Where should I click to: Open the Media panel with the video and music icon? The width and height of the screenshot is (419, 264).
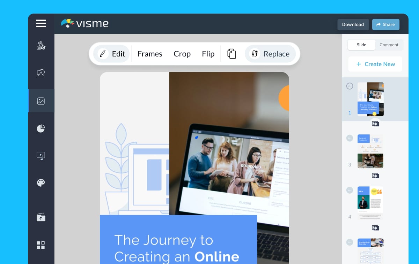(41, 156)
